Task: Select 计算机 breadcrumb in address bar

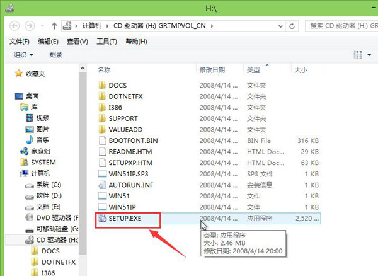Action: [x=92, y=26]
